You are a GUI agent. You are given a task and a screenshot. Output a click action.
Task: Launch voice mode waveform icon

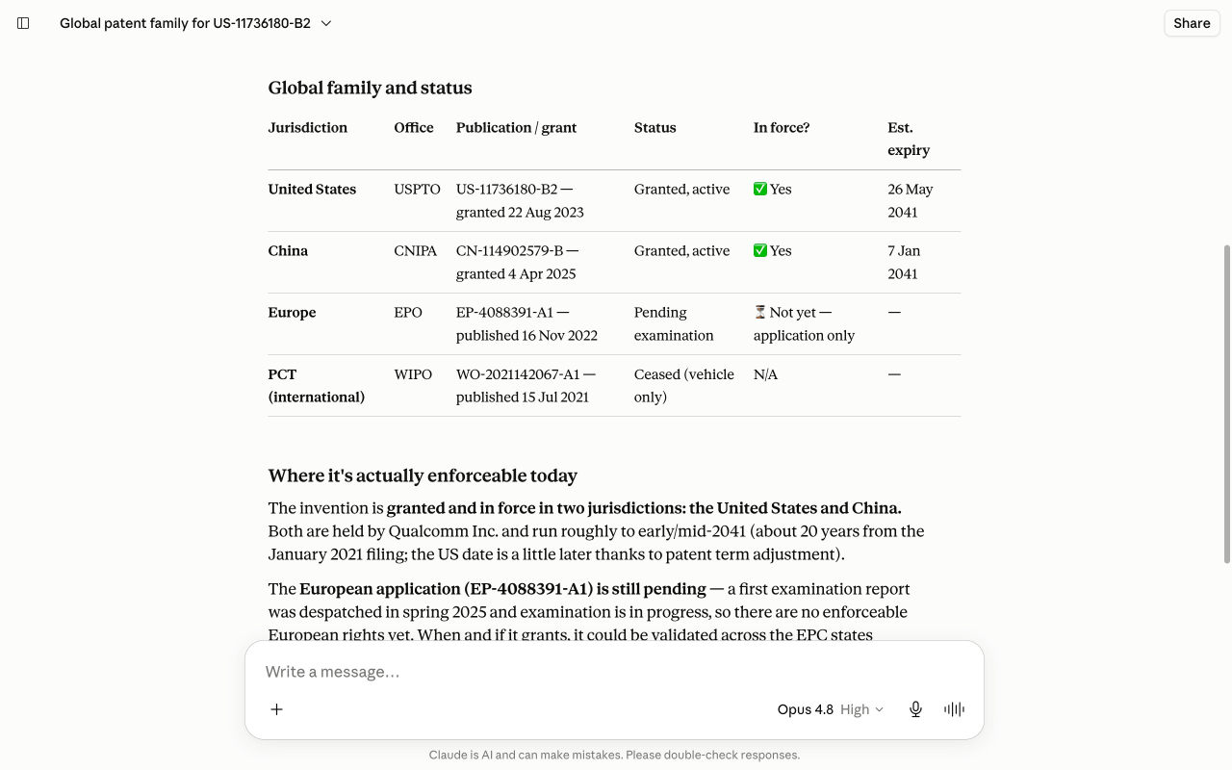[x=954, y=709]
